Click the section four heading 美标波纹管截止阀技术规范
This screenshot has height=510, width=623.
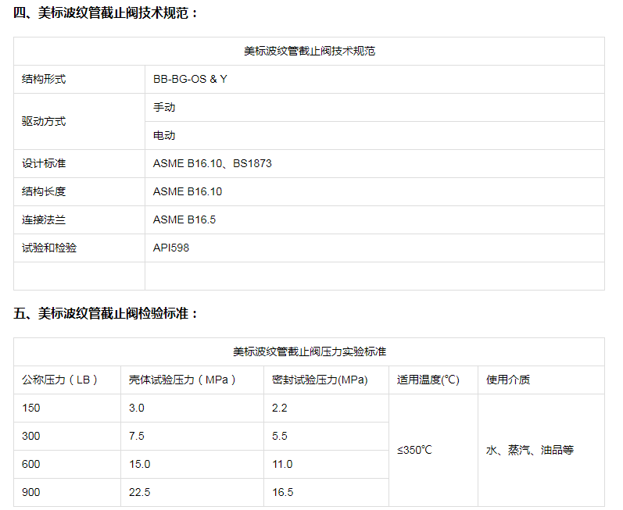click(106, 13)
